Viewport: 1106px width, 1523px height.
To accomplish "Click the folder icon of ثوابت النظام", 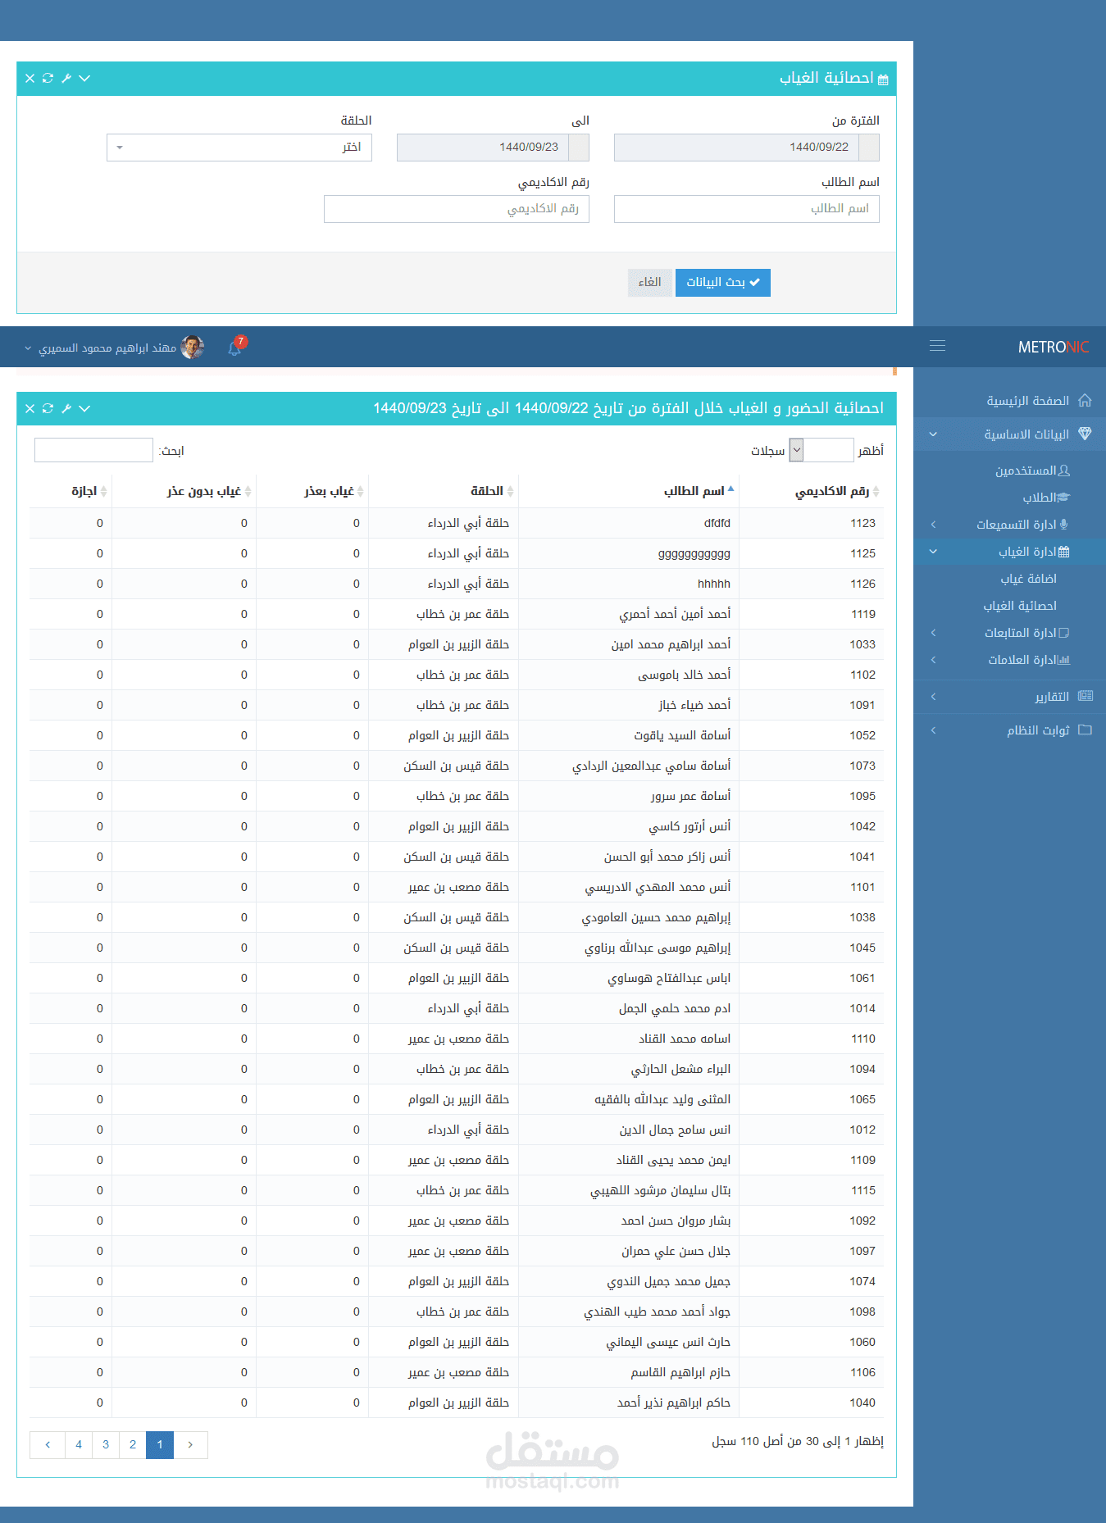I will click(1085, 730).
